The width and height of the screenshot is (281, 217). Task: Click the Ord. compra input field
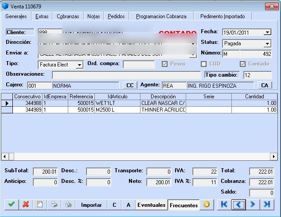click(139, 64)
